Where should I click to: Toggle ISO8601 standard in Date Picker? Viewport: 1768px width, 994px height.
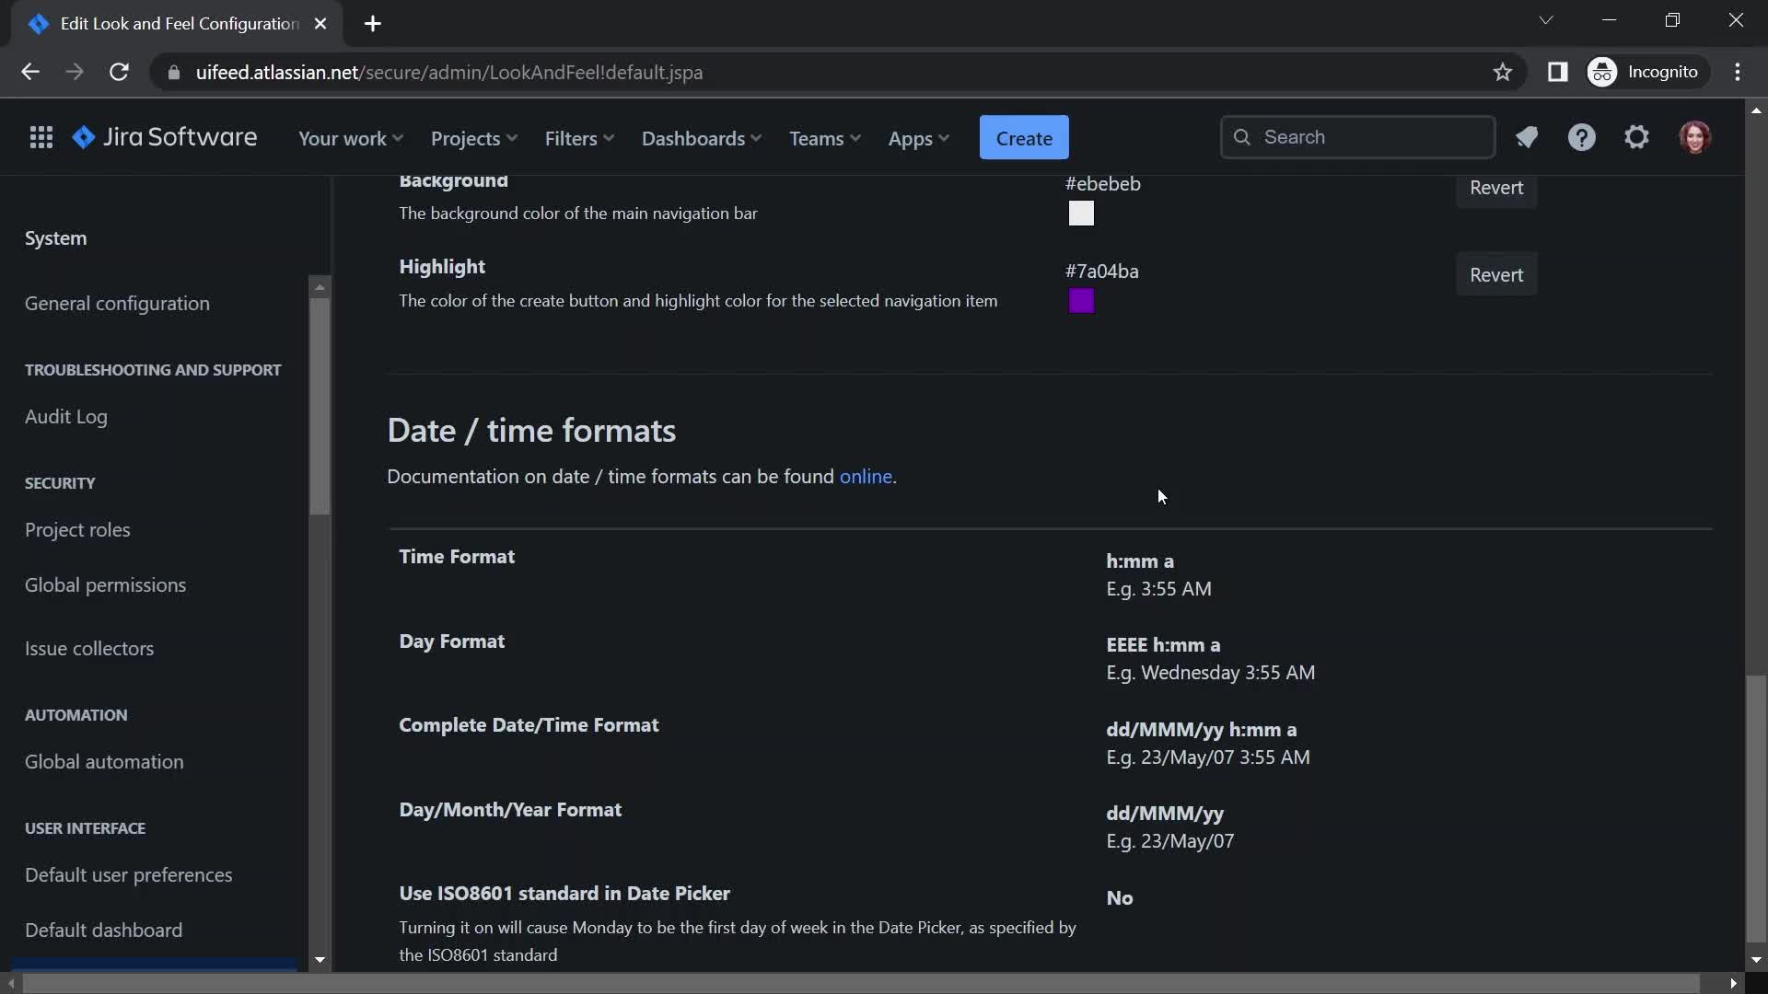pos(1119,897)
